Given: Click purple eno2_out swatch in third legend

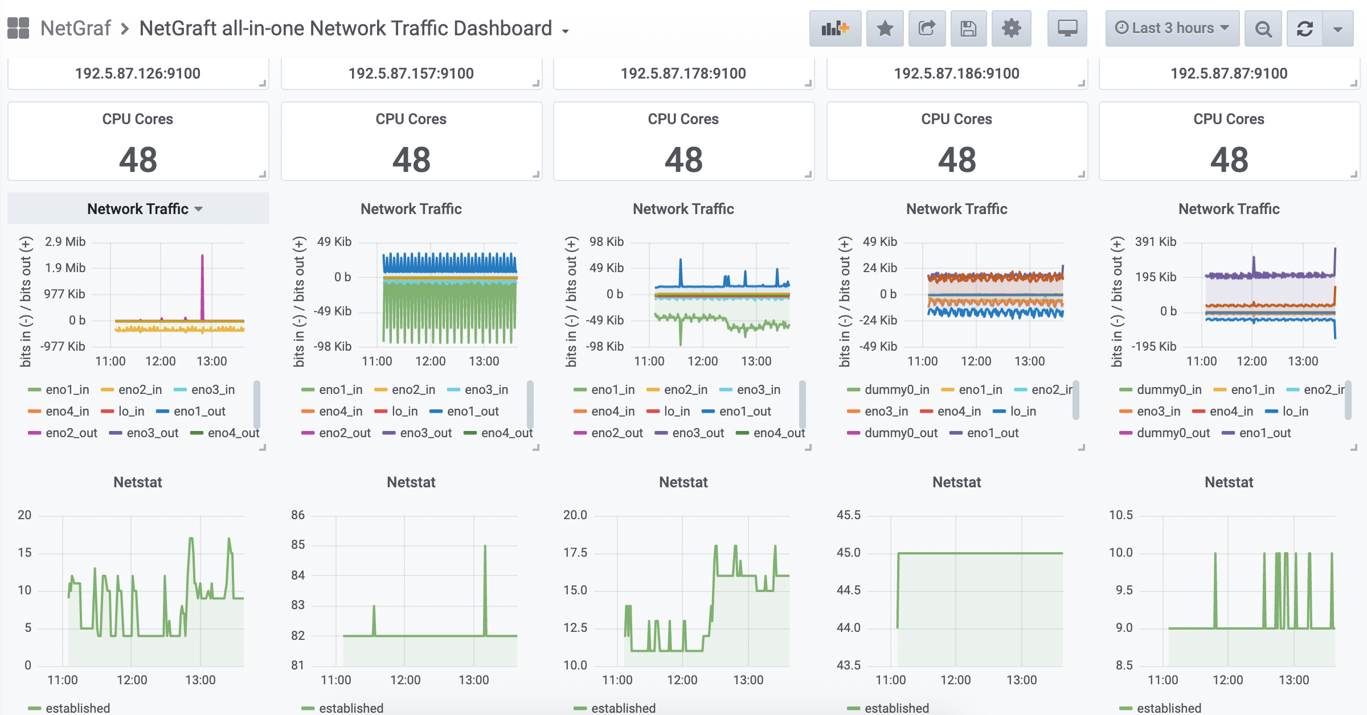Looking at the screenshot, I should click(x=580, y=433).
